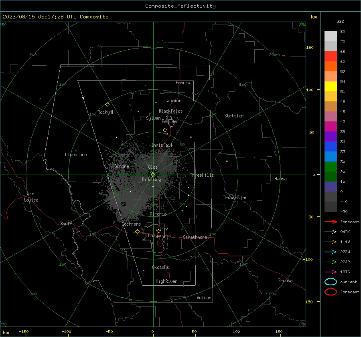Click the Okotoks town label
Screen dimensions: 361x337
160,267
